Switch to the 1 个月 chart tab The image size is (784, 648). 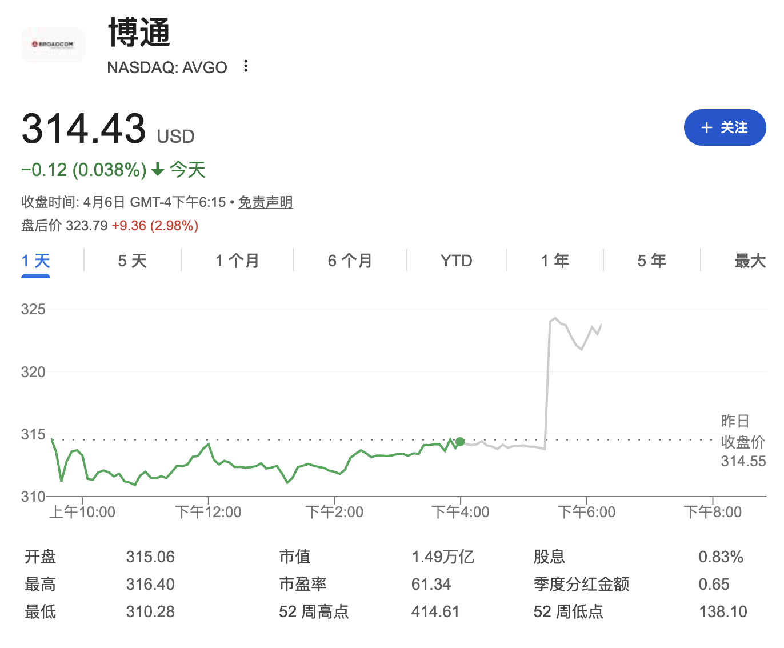tap(237, 261)
